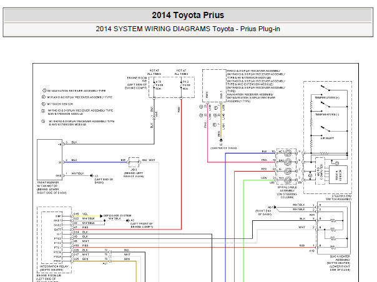Click the "INTEGRATION RELAY" label
377x282 pixels.
click(54, 266)
